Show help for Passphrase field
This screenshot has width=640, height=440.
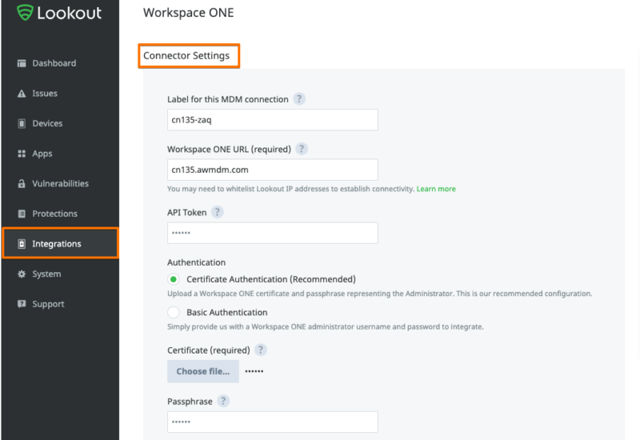click(x=223, y=402)
